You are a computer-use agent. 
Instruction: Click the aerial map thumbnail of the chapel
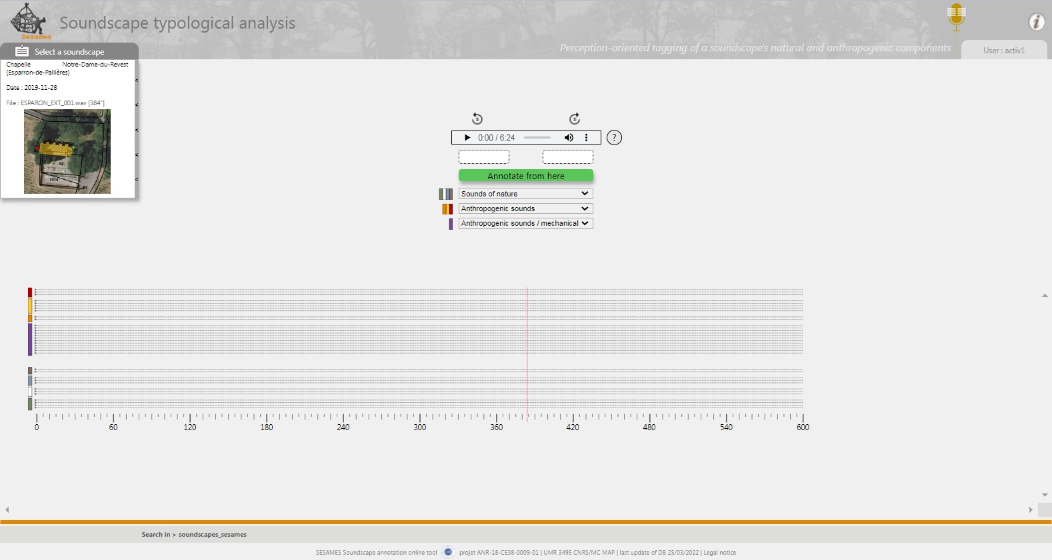67,152
